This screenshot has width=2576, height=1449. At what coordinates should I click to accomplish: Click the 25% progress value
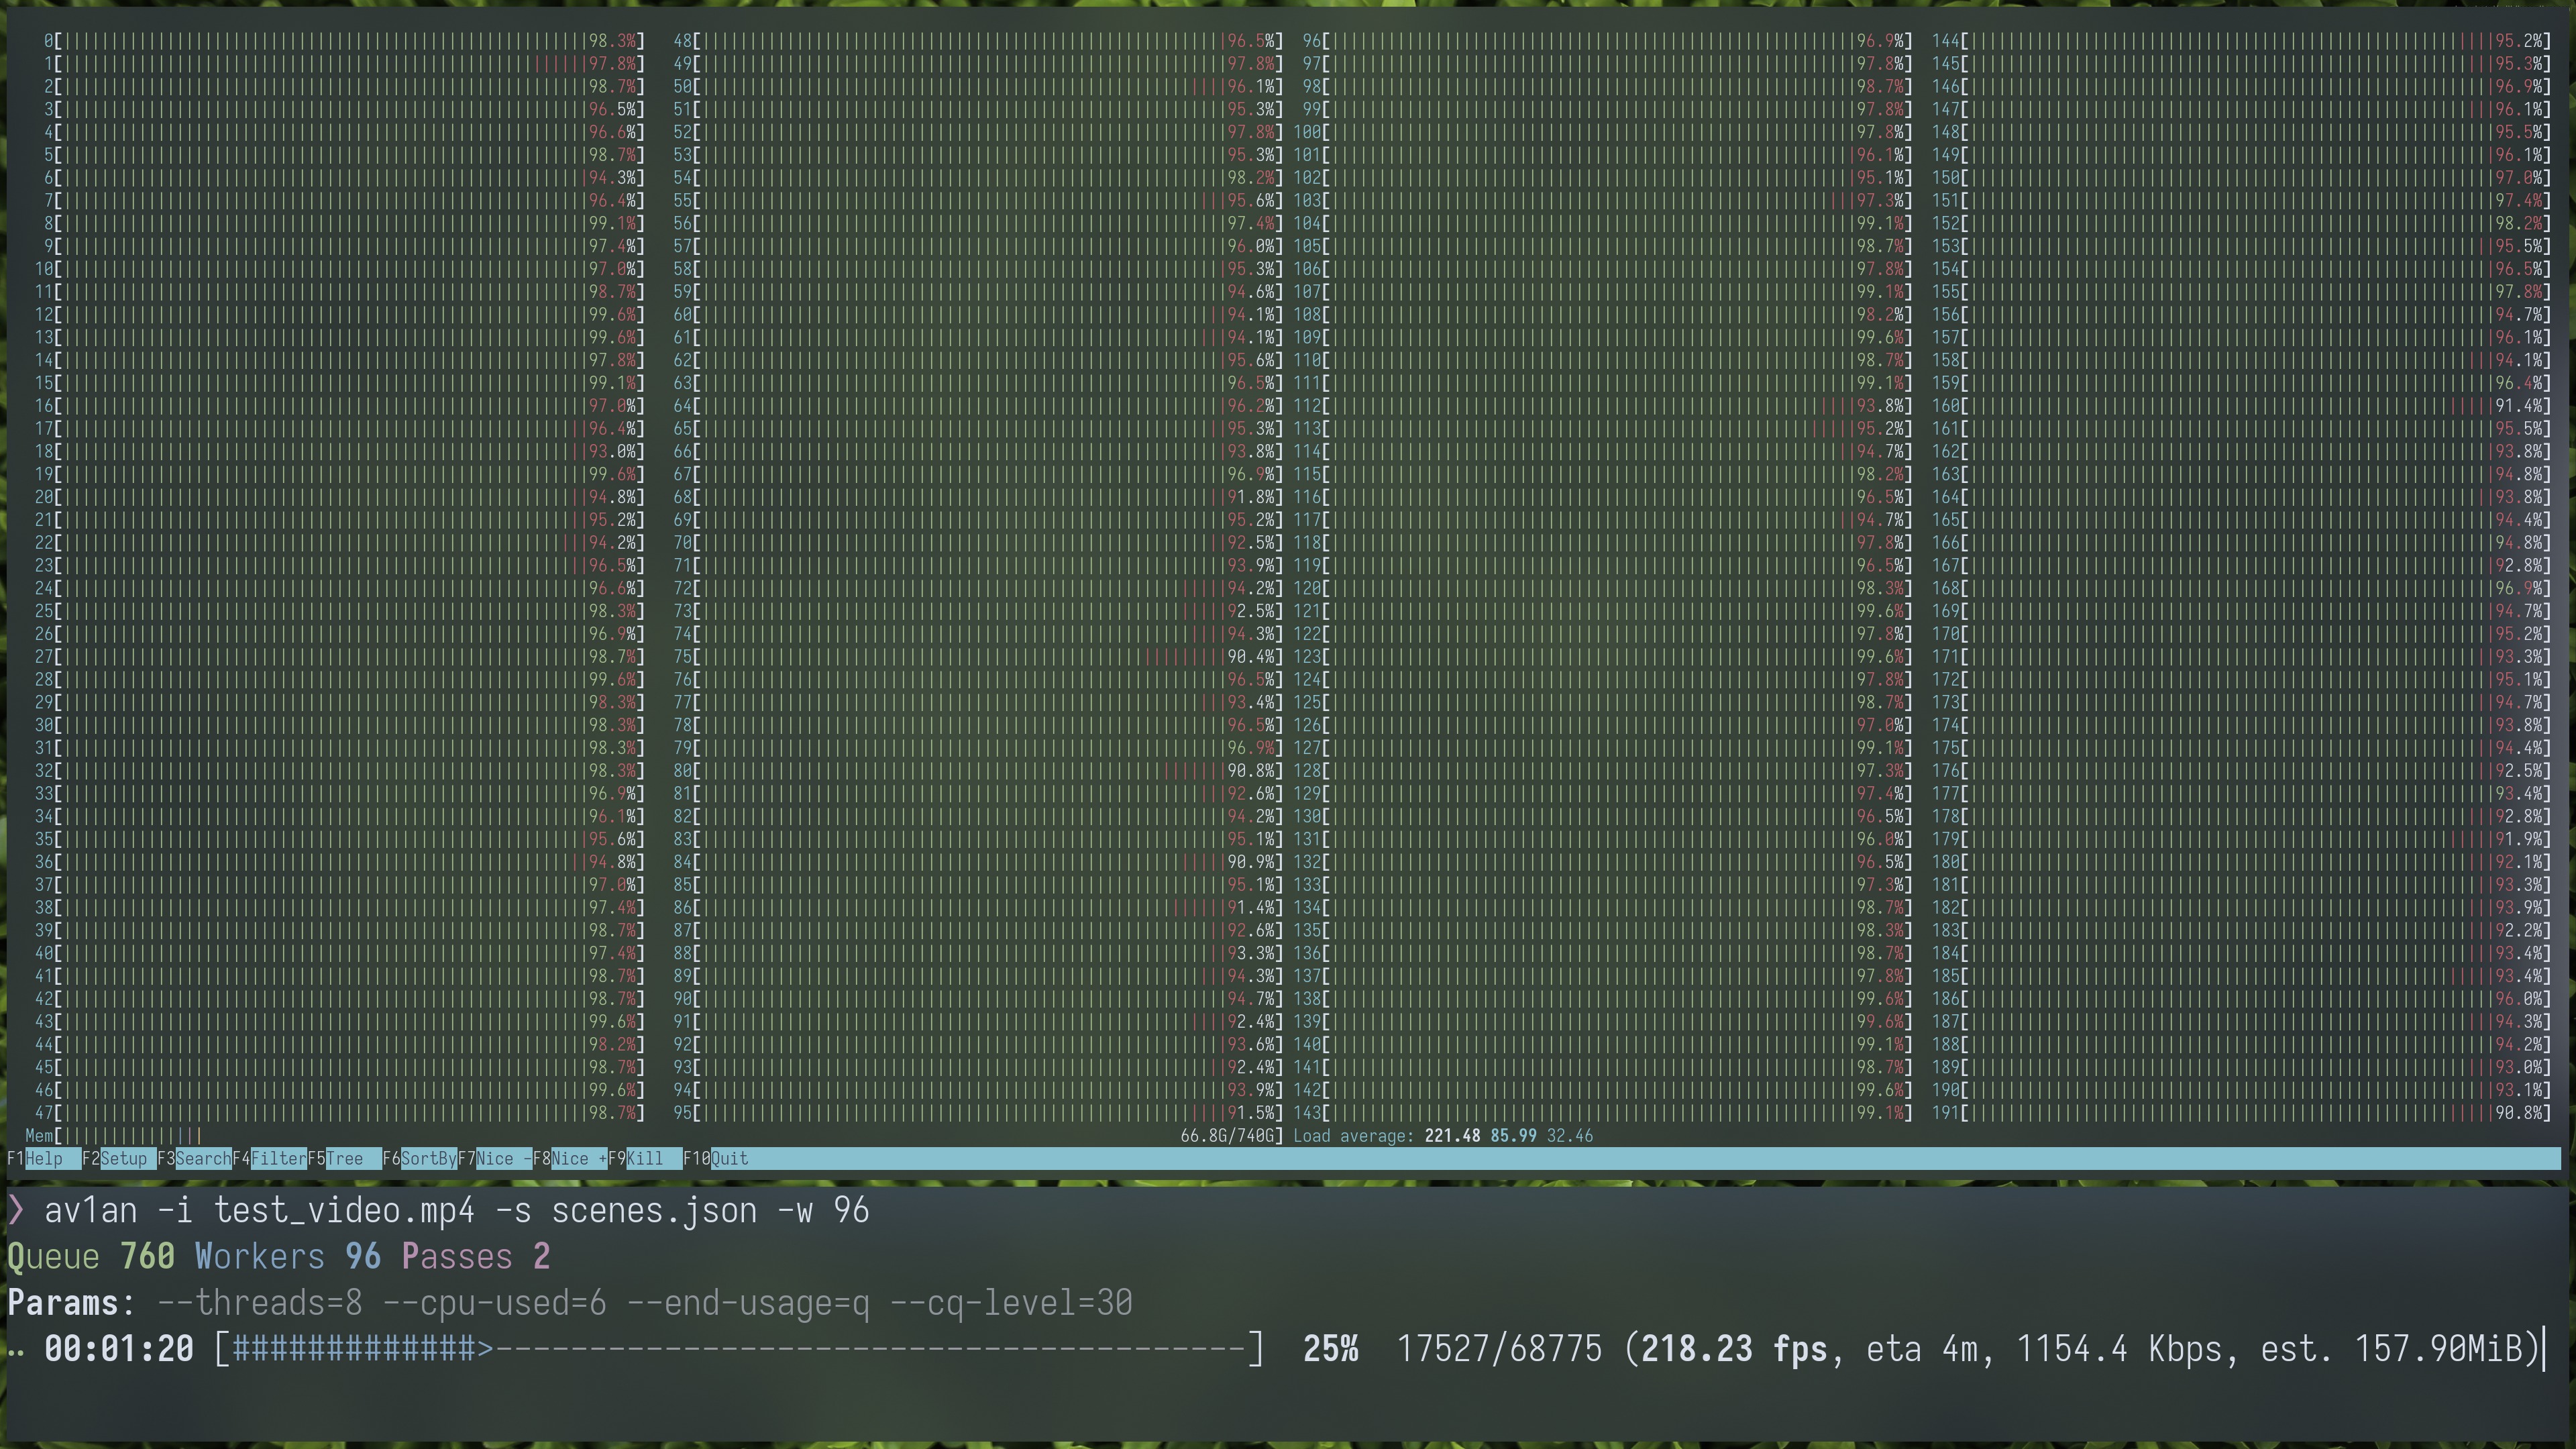1330,1349
